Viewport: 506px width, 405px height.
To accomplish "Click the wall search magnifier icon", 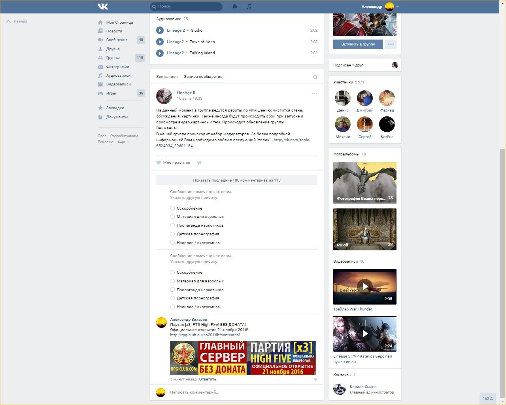I will pyautogui.click(x=315, y=77).
